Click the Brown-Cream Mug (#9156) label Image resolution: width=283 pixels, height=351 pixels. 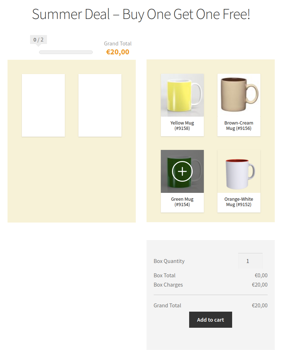pos(239,126)
